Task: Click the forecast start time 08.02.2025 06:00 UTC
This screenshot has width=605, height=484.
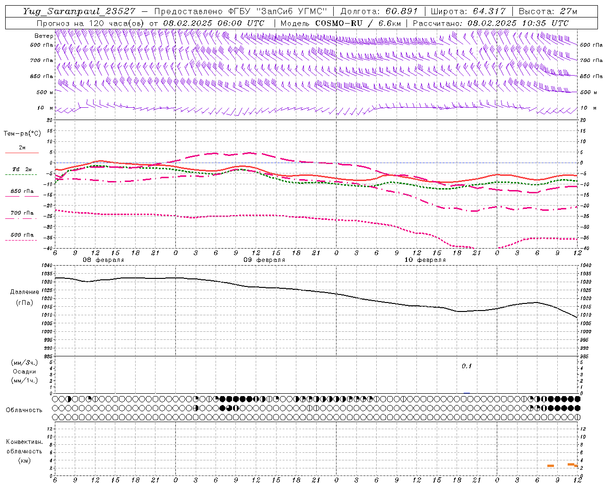Action: pyautogui.click(x=214, y=23)
